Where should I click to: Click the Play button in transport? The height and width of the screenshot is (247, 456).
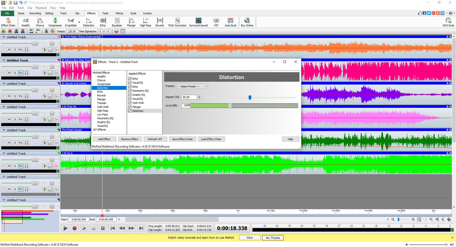click(65, 228)
